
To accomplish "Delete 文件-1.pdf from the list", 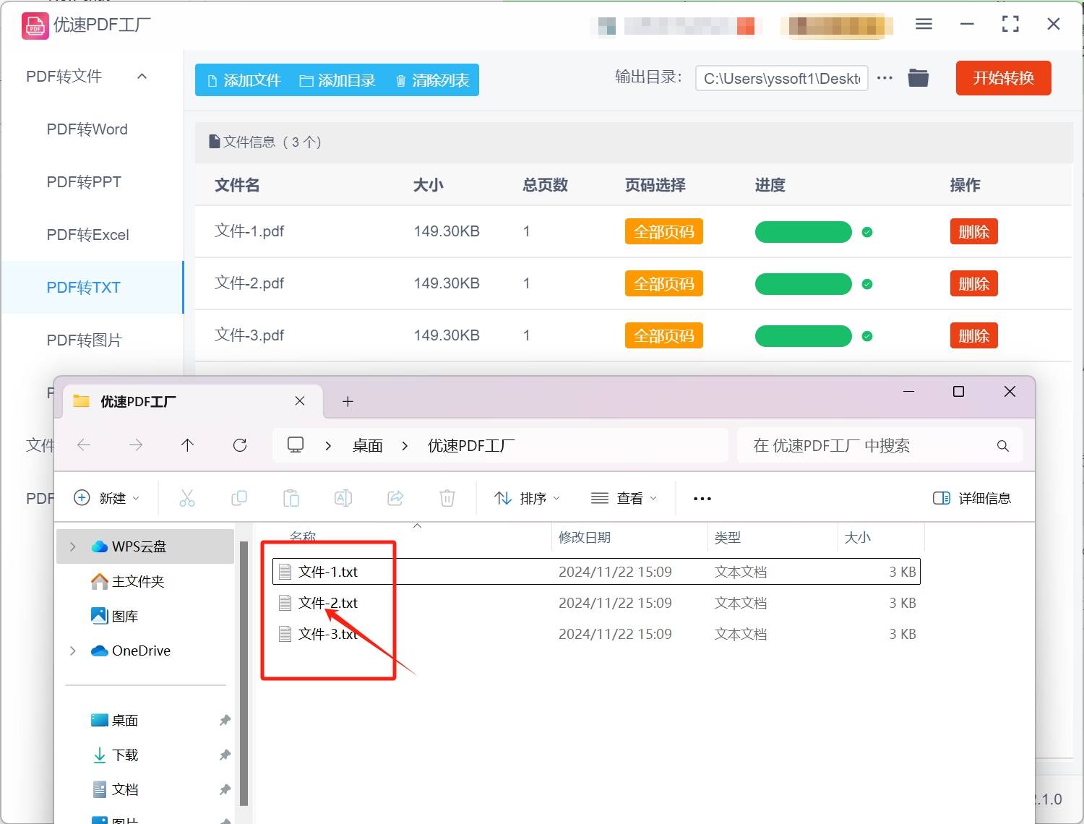I will [x=973, y=232].
